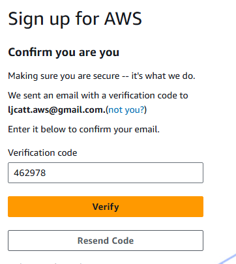
Task: Click the partially visible text below Resend Code
Action: click(x=51, y=263)
